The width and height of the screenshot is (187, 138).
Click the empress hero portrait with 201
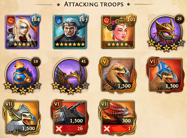coord(118,32)
